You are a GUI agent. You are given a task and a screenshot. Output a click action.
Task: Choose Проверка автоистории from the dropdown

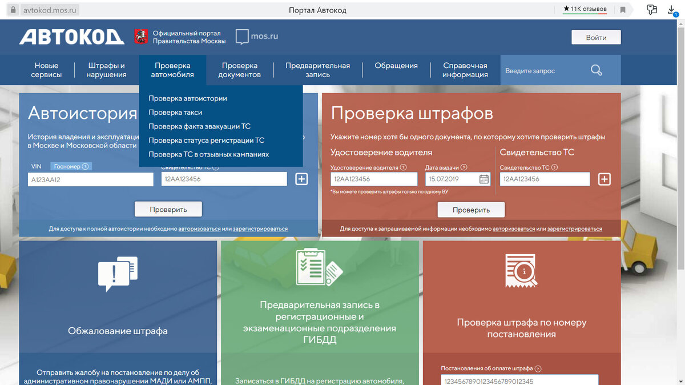coord(188,98)
